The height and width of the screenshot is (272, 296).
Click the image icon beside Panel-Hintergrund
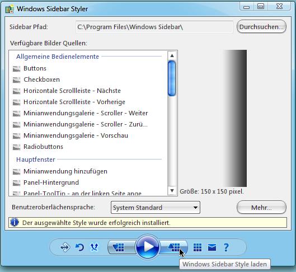coord(16,183)
